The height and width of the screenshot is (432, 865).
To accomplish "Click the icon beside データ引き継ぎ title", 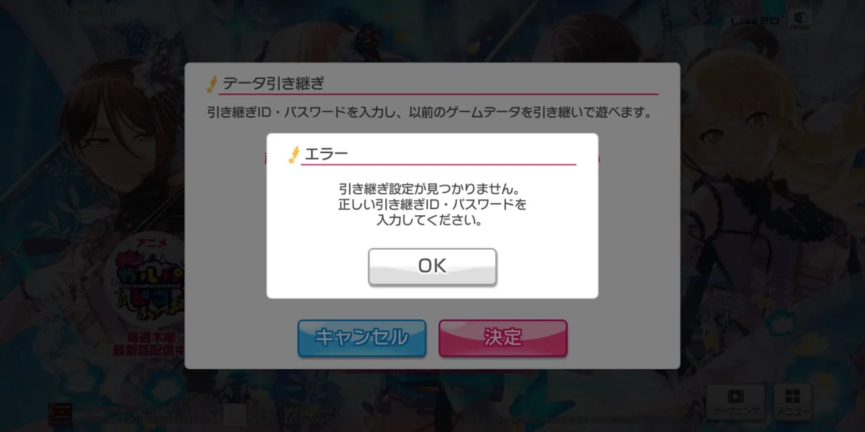I will click(212, 84).
